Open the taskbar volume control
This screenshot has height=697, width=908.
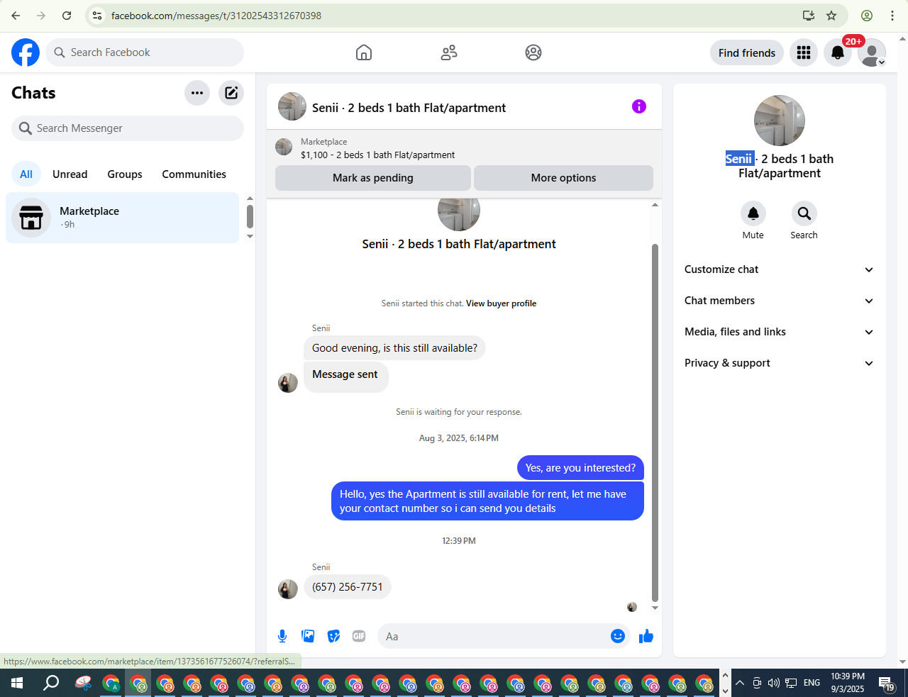[774, 683]
